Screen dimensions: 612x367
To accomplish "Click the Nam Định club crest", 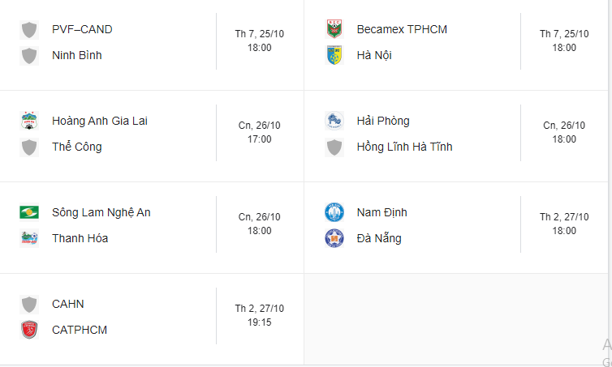I will click(x=334, y=213).
